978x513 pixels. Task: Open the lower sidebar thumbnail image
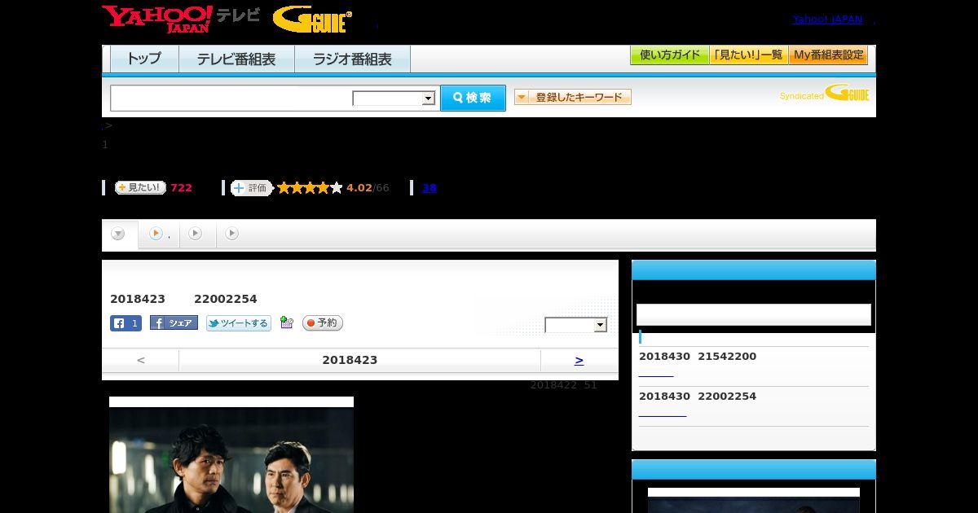pyautogui.click(x=754, y=500)
